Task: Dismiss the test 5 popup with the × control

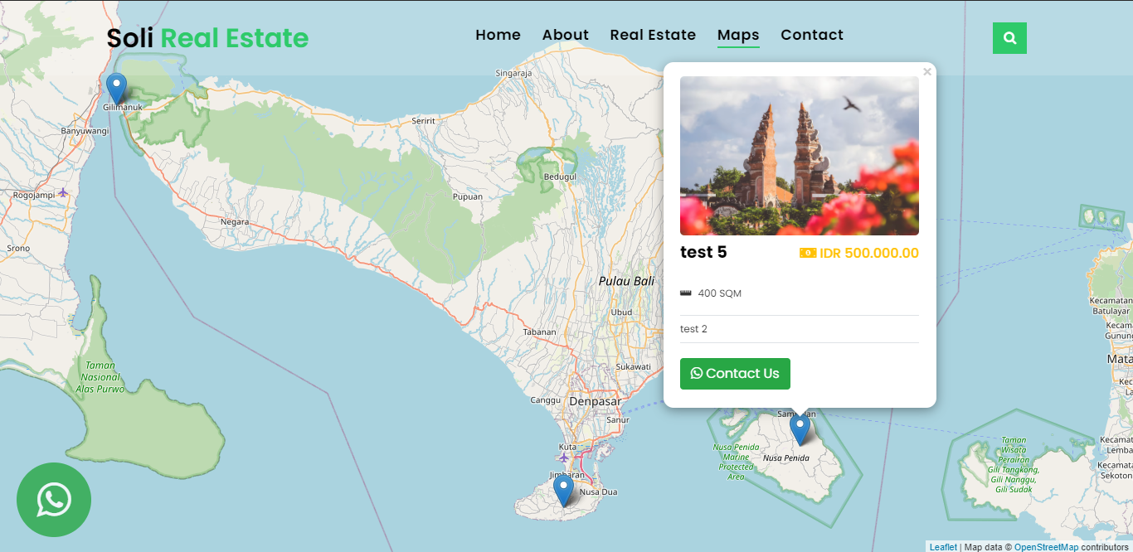Action: pos(927,71)
